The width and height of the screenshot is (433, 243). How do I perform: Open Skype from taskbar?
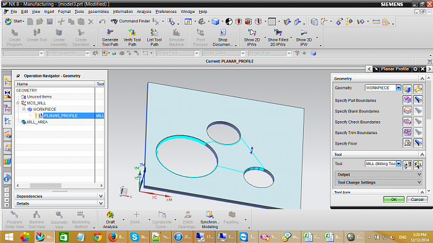point(139,237)
